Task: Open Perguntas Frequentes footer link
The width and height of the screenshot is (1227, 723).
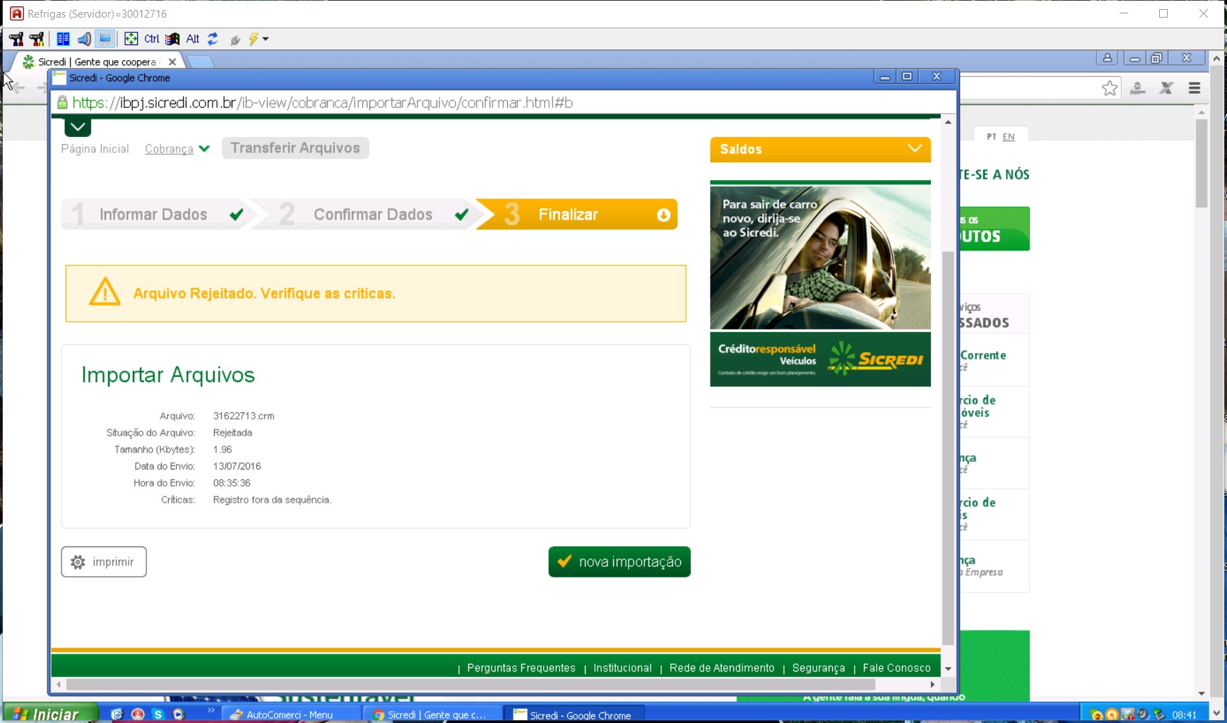Action: (x=521, y=668)
